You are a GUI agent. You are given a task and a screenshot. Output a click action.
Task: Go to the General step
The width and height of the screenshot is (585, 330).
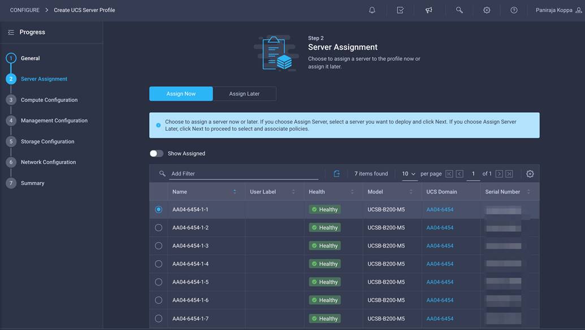(x=30, y=59)
